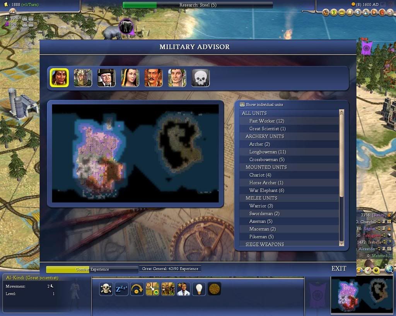Select Pikeman (5) row
The height and width of the screenshot is (316, 396).
[289, 237]
